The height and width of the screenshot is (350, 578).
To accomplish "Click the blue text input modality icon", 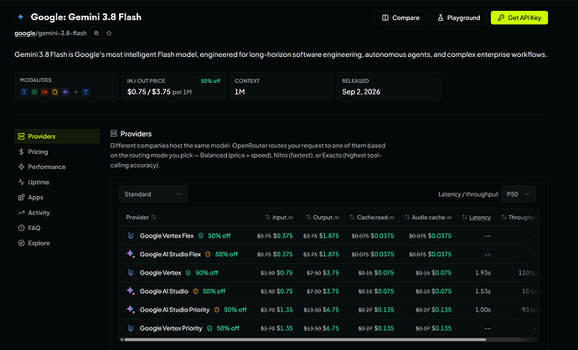I will [x=24, y=92].
